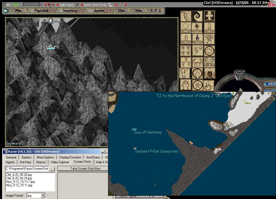Cast the three caduceus staves spell icon
Viewport: 276px width, 199px height.
click(186, 62)
